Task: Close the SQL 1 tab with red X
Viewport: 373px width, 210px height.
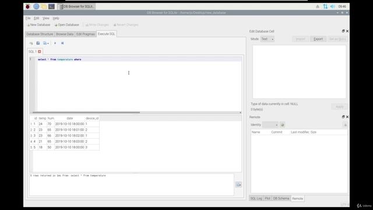Action: (x=40, y=51)
